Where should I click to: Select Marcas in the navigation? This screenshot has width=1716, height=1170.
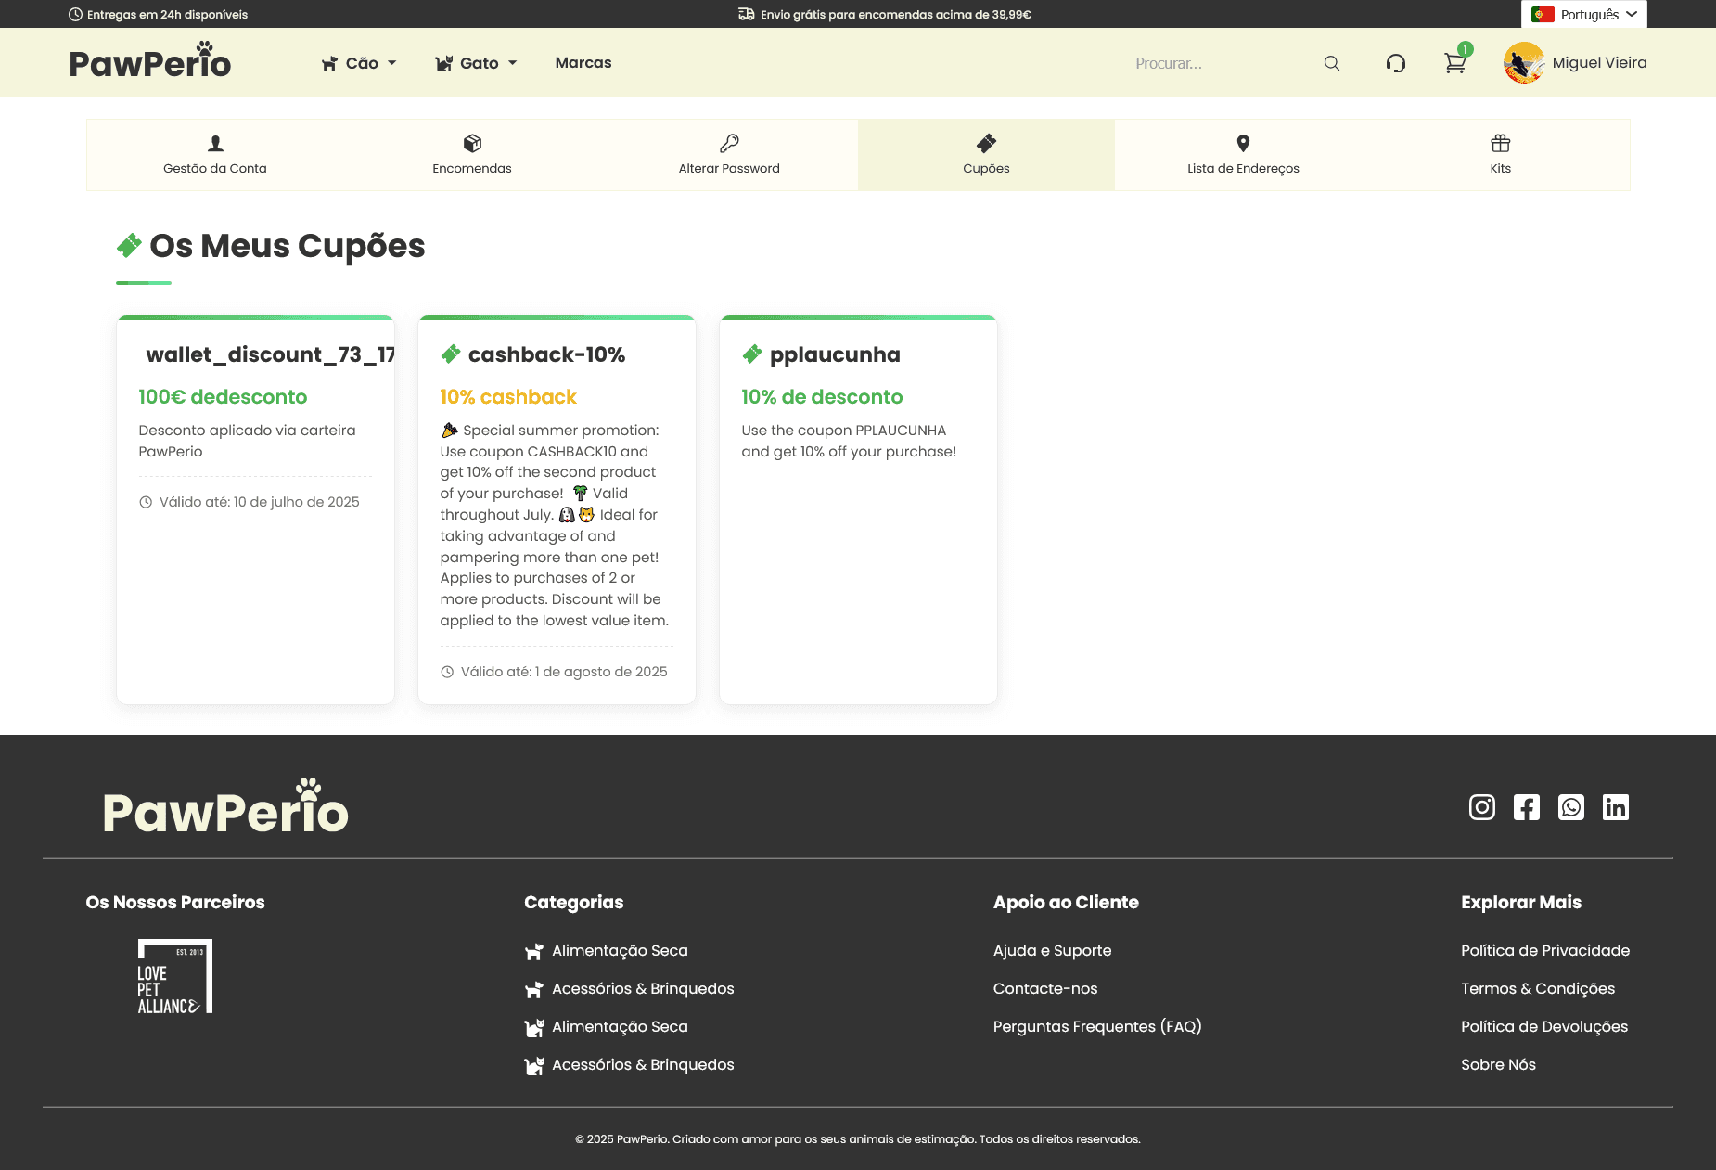tap(583, 62)
